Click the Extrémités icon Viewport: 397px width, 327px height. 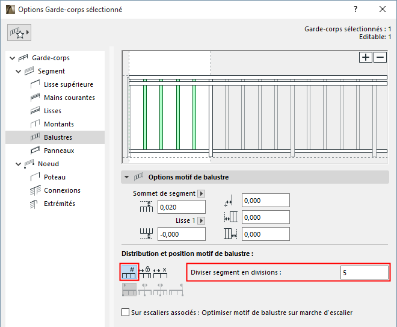(34, 204)
